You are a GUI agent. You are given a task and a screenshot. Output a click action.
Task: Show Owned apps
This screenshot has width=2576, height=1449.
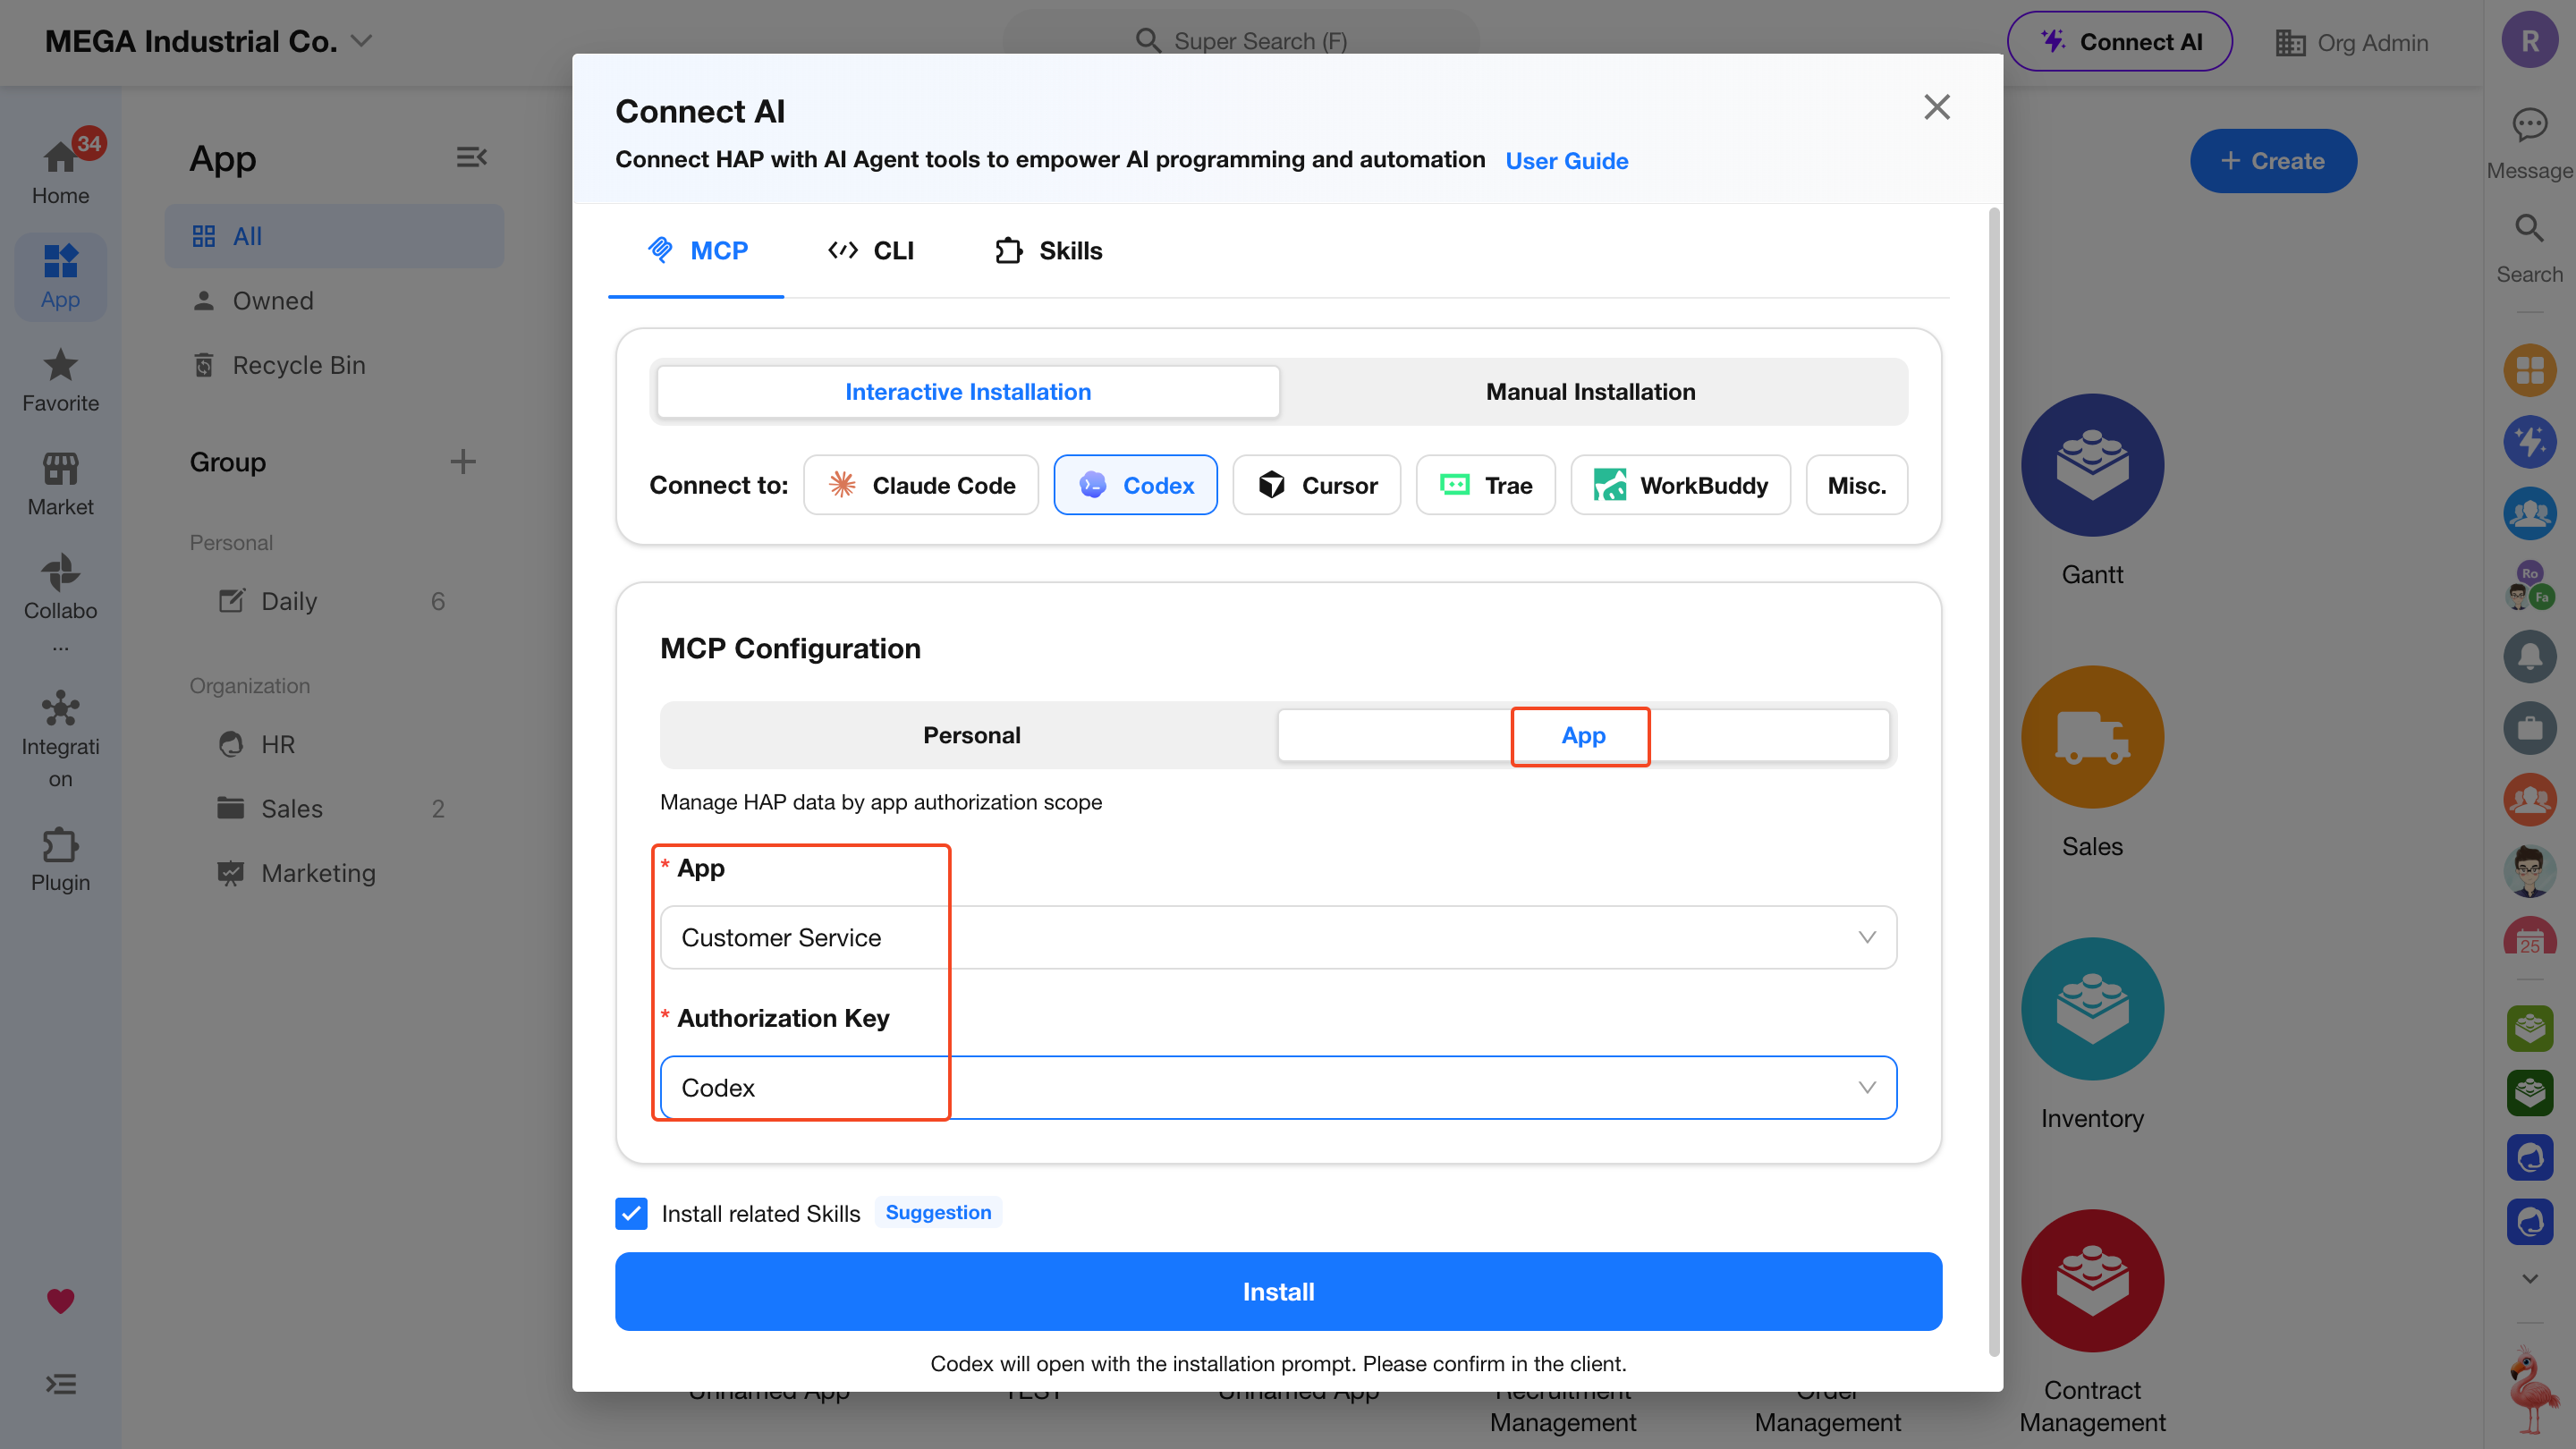[x=334, y=300]
